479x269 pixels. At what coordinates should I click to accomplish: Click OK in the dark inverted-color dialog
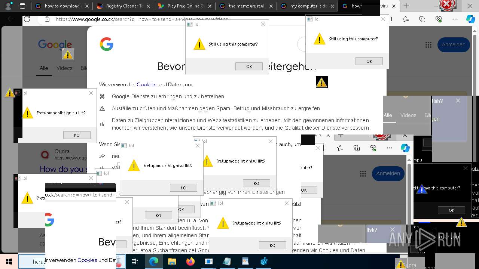coord(451,210)
